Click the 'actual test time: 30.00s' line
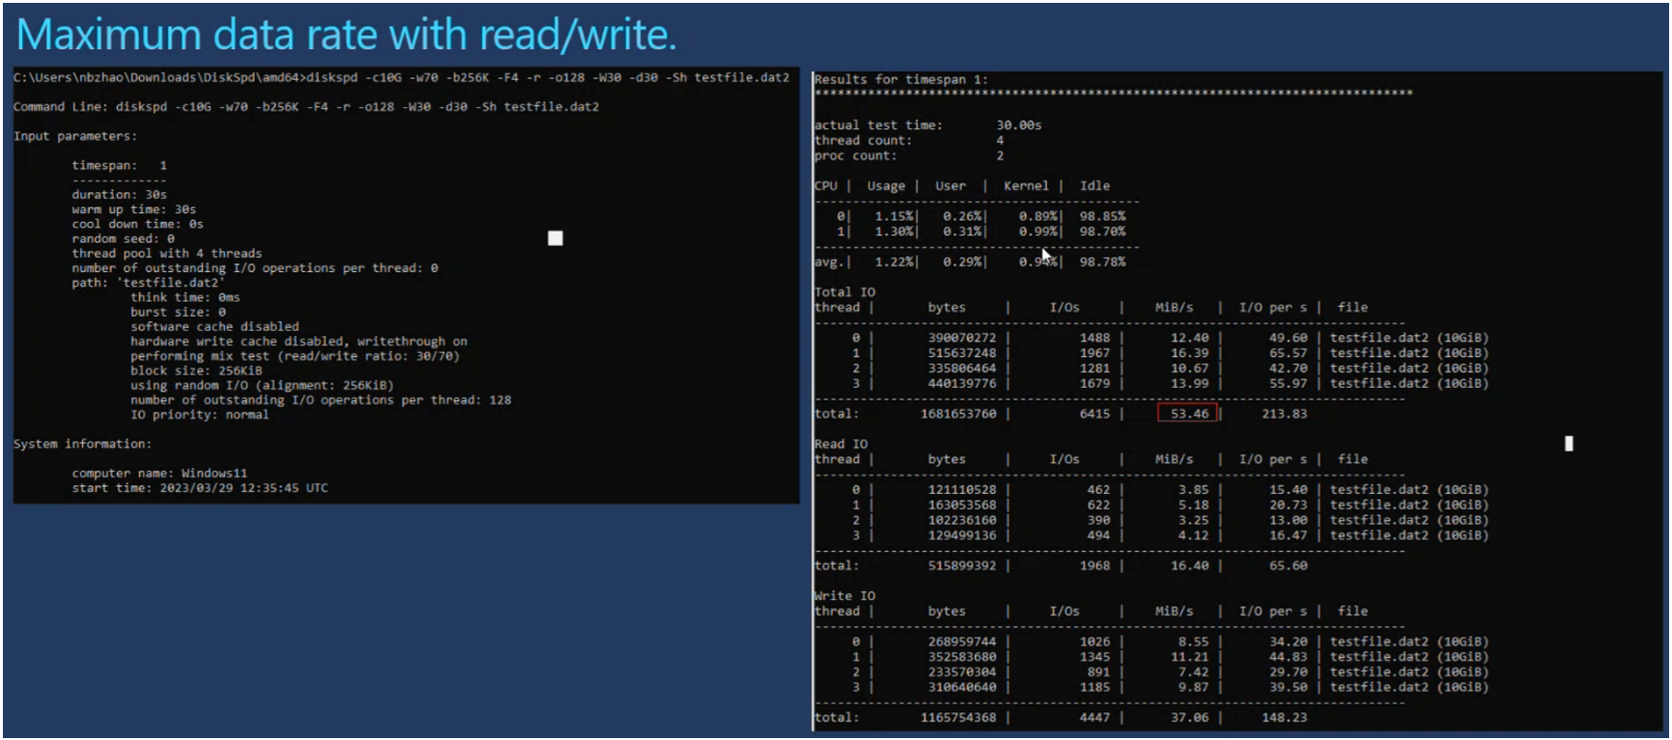This screenshot has width=1672, height=740. (x=927, y=125)
